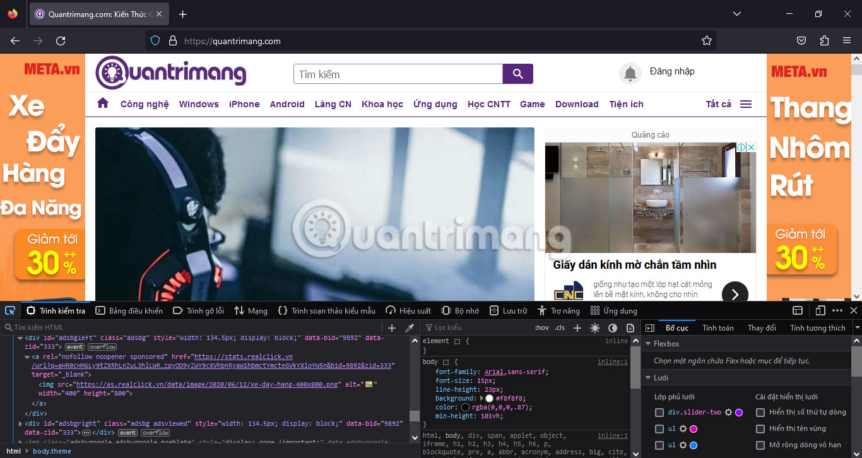Check Mở rộng dòng vô hạn option
862x458 pixels.
[x=760, y=445]
